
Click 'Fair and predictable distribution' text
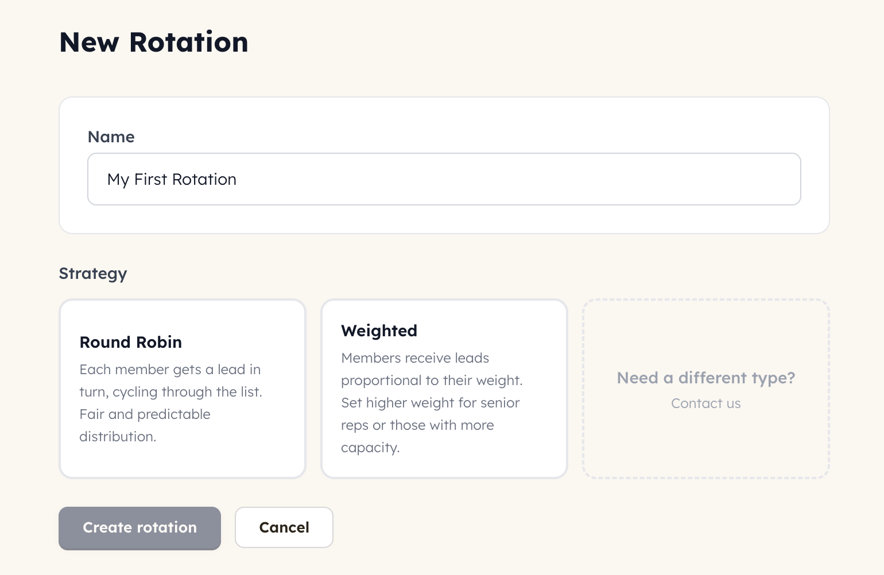[x=145, y=414]
